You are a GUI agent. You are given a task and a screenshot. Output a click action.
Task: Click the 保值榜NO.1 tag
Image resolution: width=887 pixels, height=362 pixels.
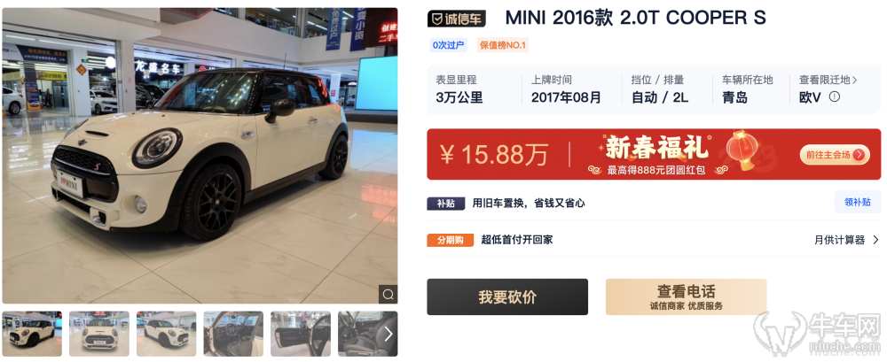click(503, 45)
